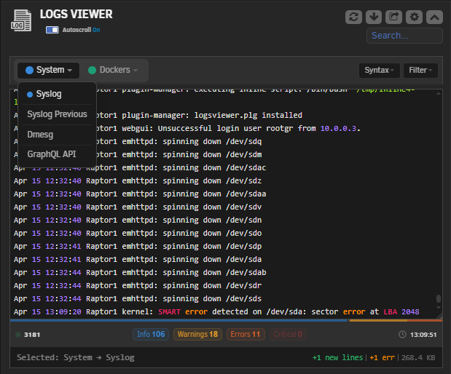Expand the Syntax dropdown
The height and width of the screenshot is (374, 451).
coord(380,71)
